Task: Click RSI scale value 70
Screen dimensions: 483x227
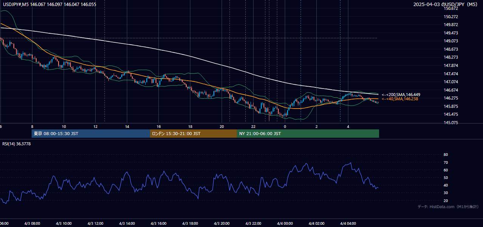Action: tap(446, 162)
